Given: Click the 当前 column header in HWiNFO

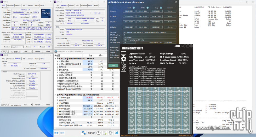Looking at the screenshot, I should (90, 55).
